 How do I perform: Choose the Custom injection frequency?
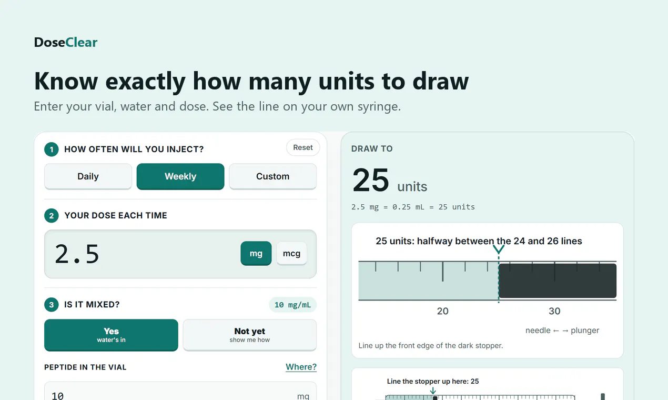coord(272,176)
